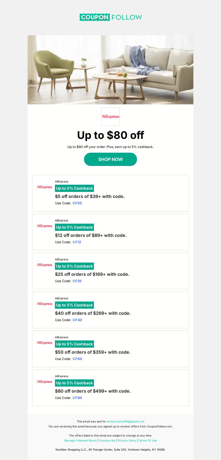Screen dimensions: 221x460
Task: Open the $40 off orders of $269+ offer
Action: [93, 313]
